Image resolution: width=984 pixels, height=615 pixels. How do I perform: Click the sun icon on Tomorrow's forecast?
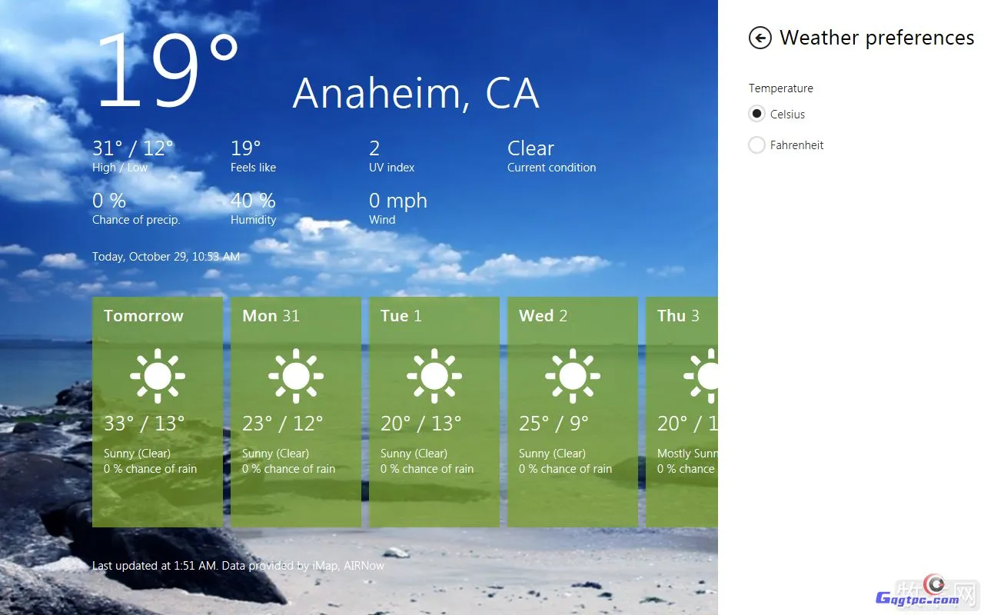(158, 376)
